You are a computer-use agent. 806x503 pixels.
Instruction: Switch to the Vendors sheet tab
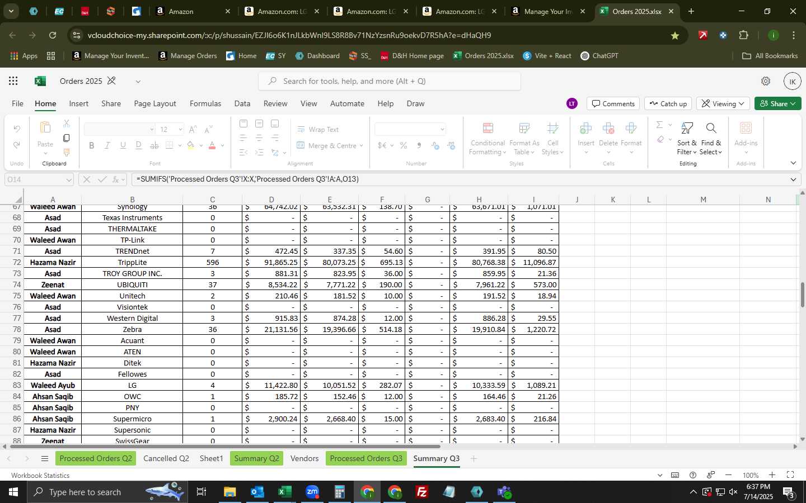tap(304, 458)
